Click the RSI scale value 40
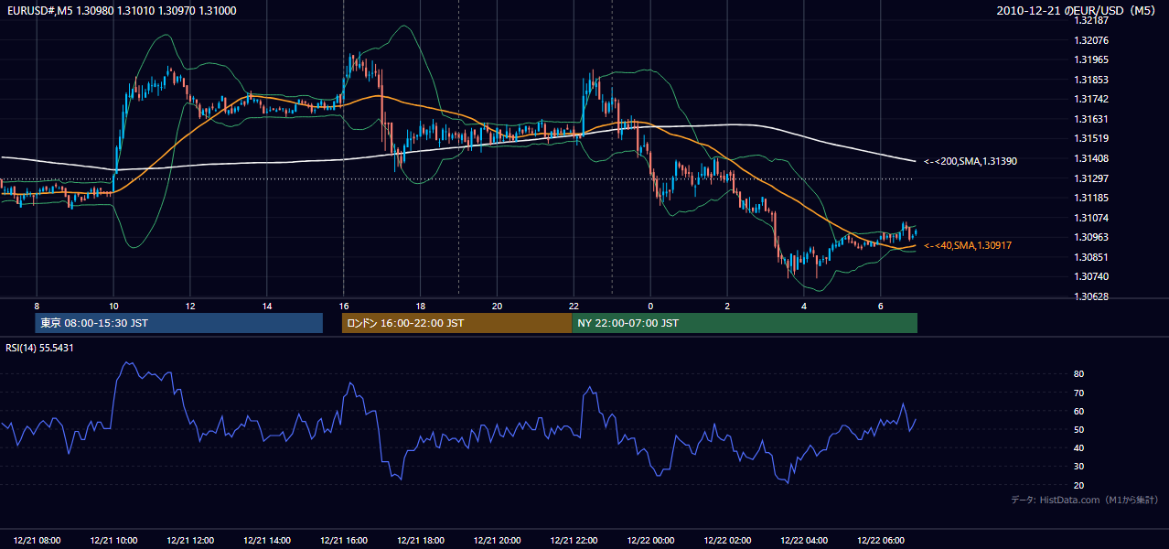Image resolution: width=1169 pixels, height=549 pixels. [1079, 447]
